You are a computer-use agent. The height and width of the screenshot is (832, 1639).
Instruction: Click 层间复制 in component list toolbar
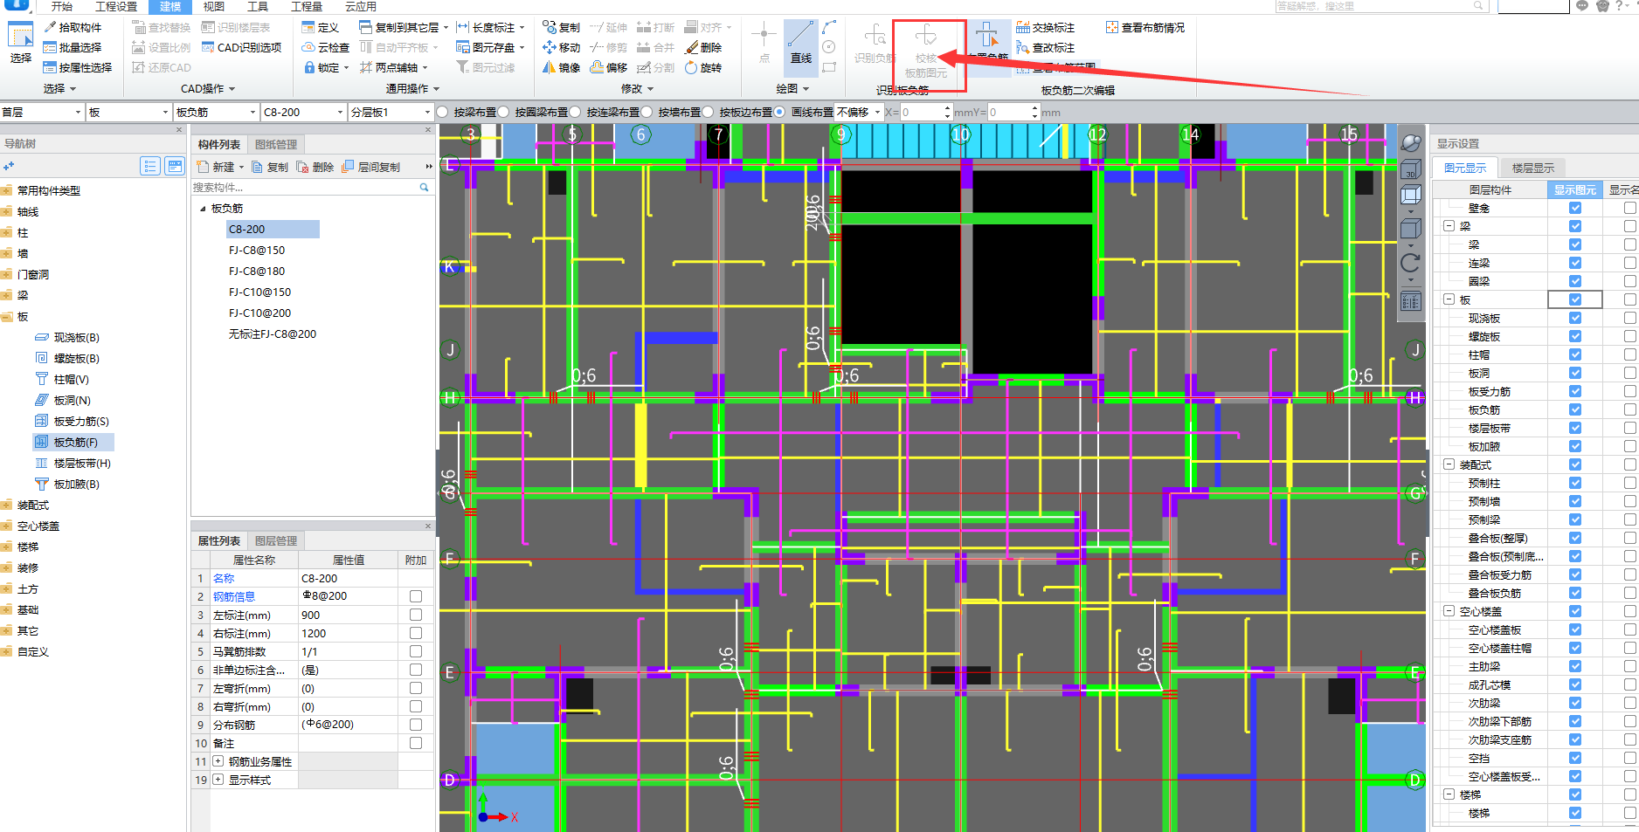371,168
